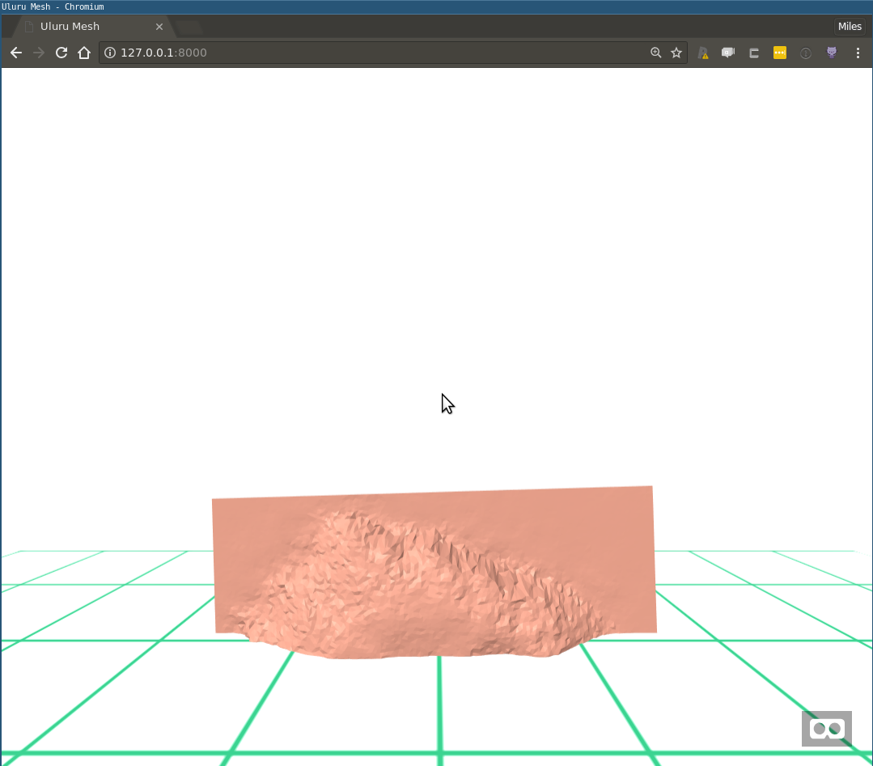
Task: Click the grayed forward arrow
Action: pyautogui.click(x=38, y=53)
